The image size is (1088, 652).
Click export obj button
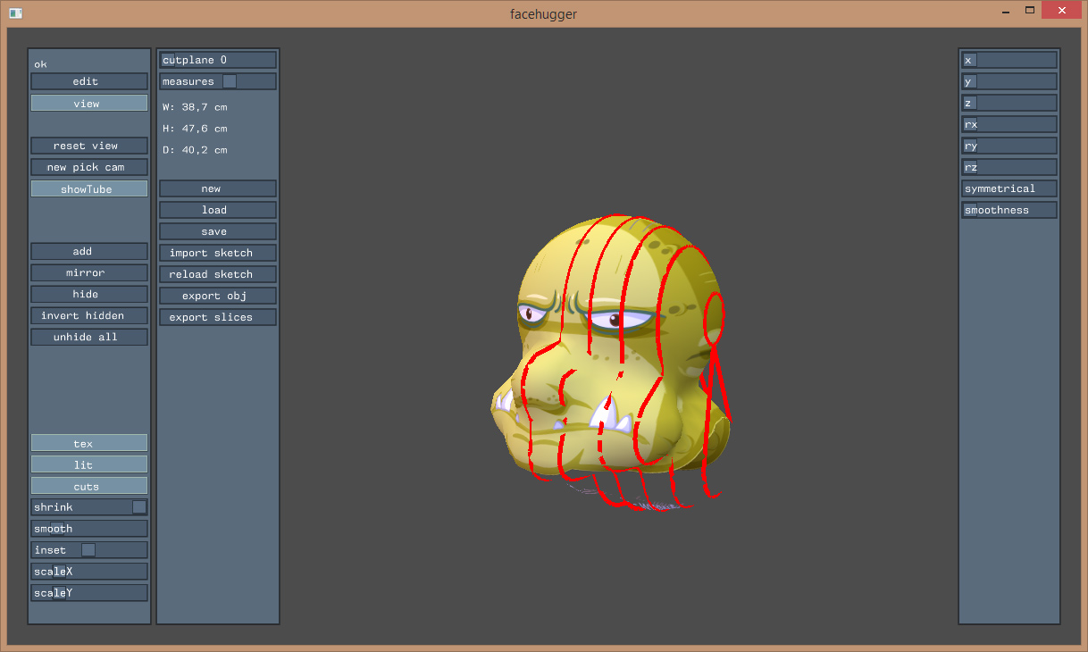(x=217, y=296)
